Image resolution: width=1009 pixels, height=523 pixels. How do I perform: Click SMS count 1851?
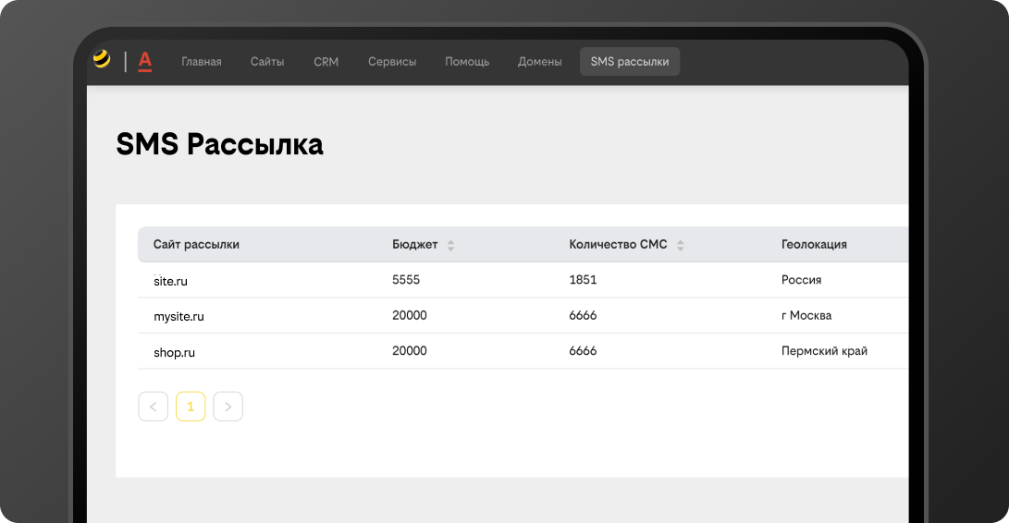(583, 280)
